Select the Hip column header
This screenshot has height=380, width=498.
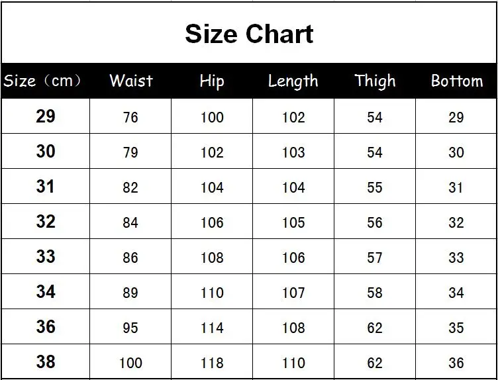click(212, 81)
